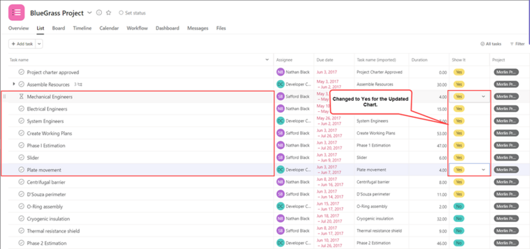Viewport: 530px width, 249px height.
Task: Mark Electrical Engineers task complete
Action: 21,109
